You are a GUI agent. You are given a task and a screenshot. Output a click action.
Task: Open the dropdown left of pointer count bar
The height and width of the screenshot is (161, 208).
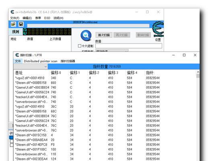(31, 66)
